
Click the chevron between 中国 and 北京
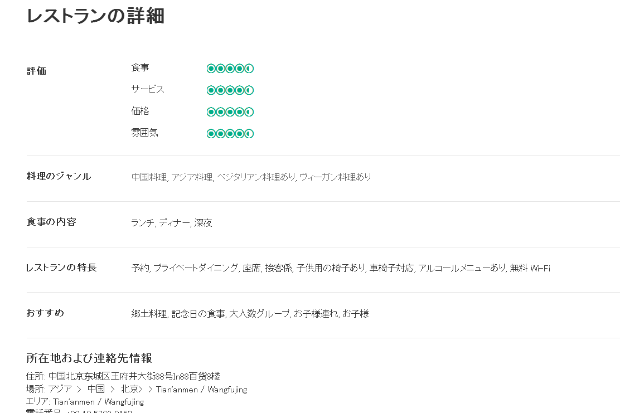click(113, 390)
